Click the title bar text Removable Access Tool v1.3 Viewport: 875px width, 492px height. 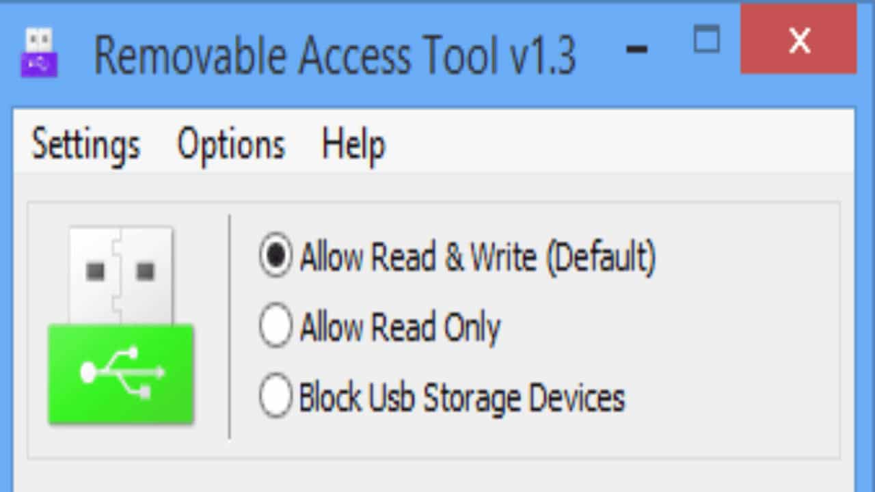tap(335, 55)
